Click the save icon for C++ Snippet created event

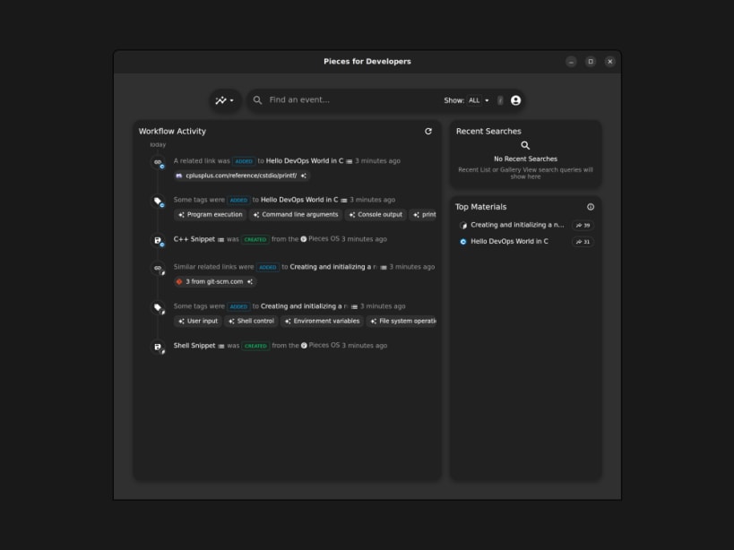[159, 240]
